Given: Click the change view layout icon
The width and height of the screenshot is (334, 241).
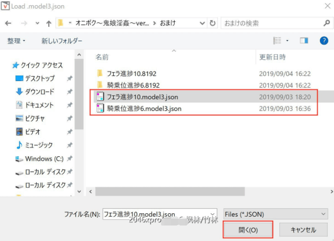Looking at the screenshot, I should (277, 41).
